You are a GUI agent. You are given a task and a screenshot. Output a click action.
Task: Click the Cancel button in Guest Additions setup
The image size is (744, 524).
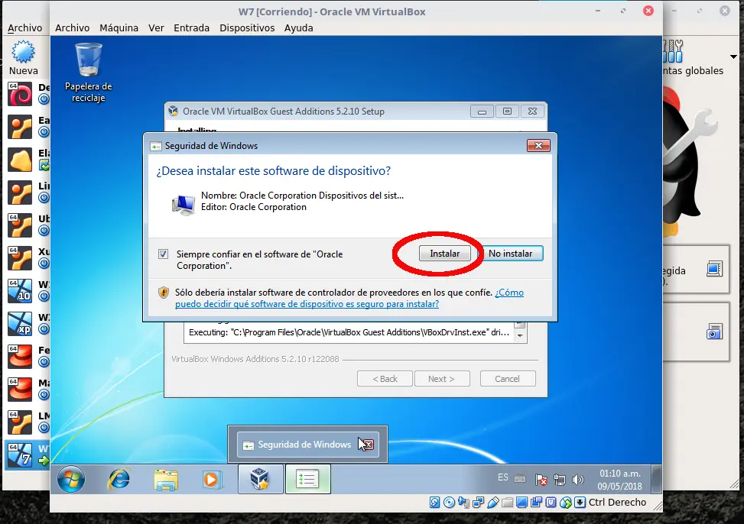(508, 379)
